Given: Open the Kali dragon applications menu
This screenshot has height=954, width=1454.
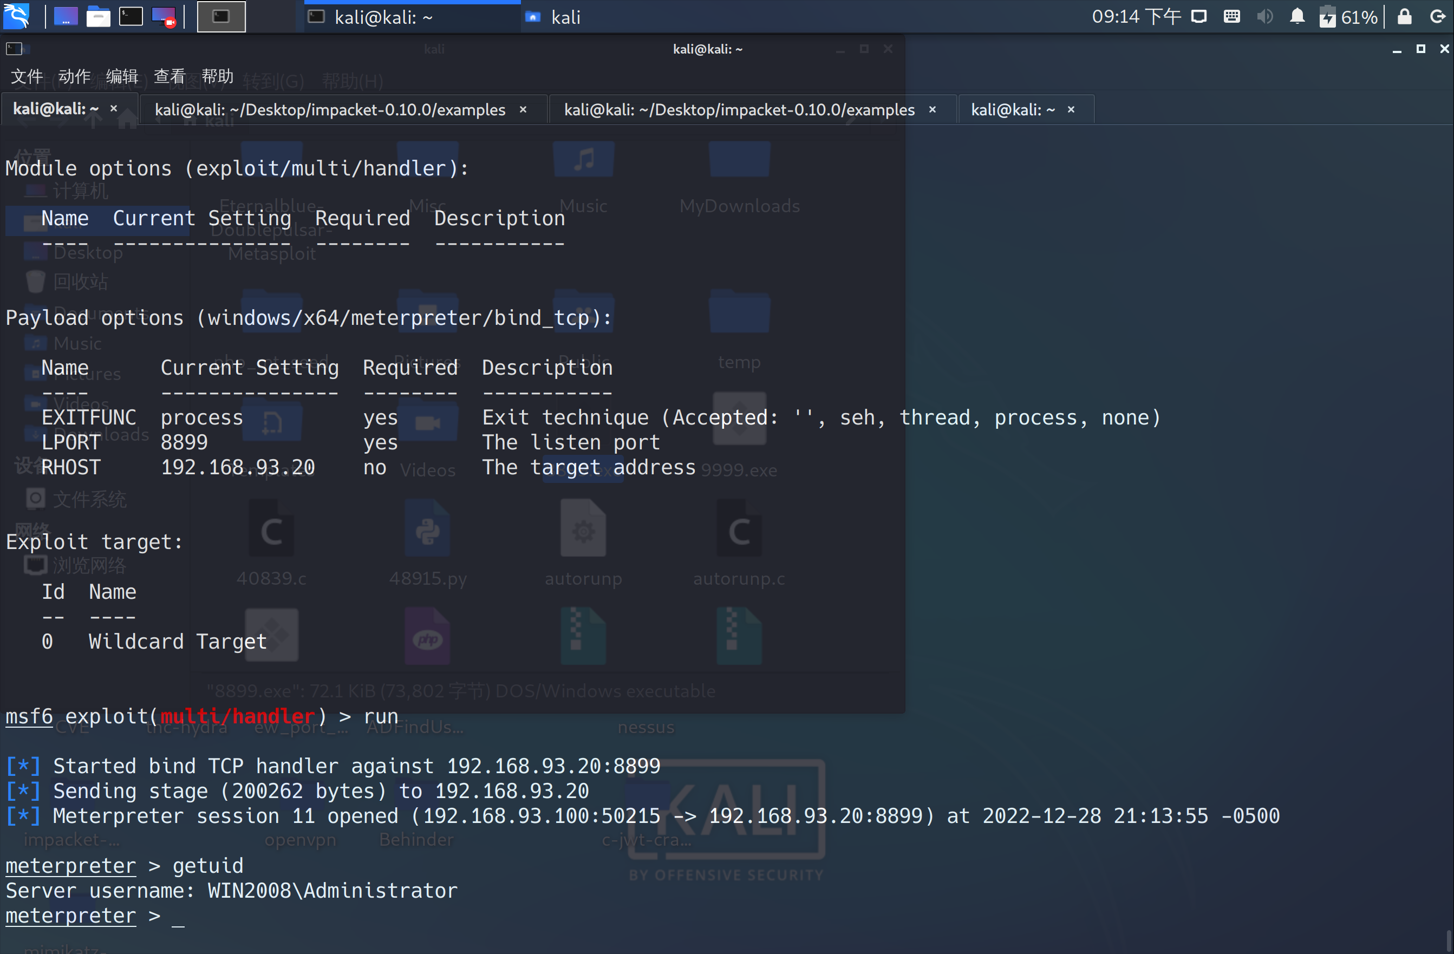Looking at the screenshot, I should tap(16, 16).
